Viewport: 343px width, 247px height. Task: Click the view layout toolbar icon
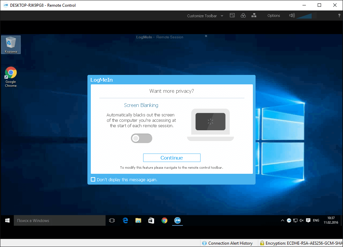click(x=232, y=16)
